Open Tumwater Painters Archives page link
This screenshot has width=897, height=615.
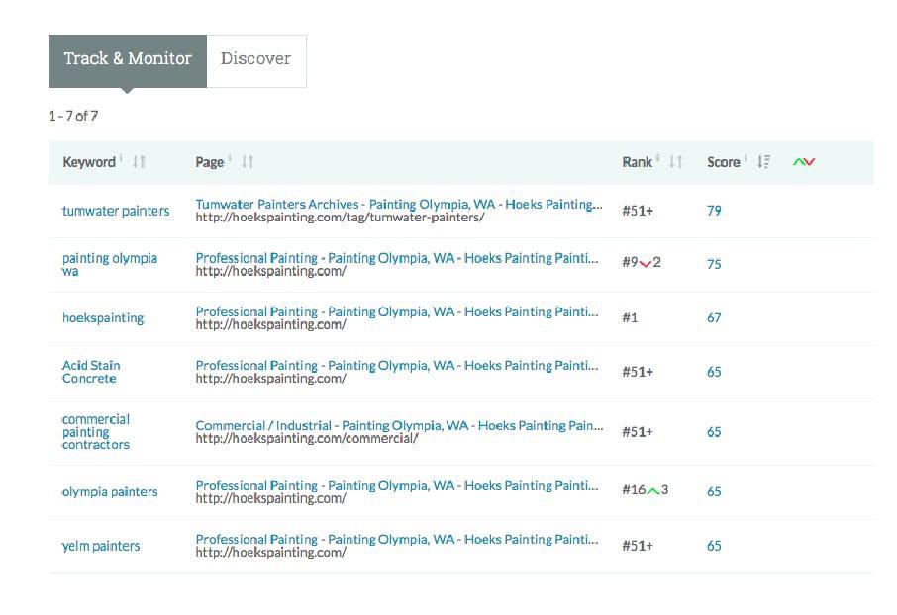pyautogui.click(x=398, y=205)
